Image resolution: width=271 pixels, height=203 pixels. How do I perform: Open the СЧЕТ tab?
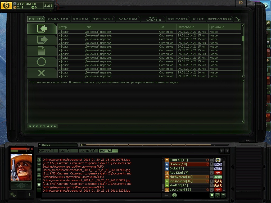point(198,19)
